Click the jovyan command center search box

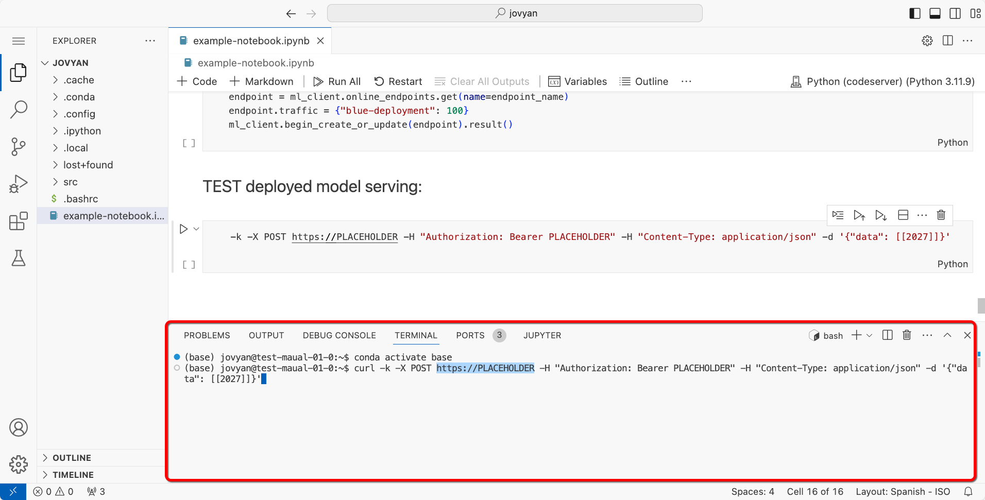pos(515,13)
